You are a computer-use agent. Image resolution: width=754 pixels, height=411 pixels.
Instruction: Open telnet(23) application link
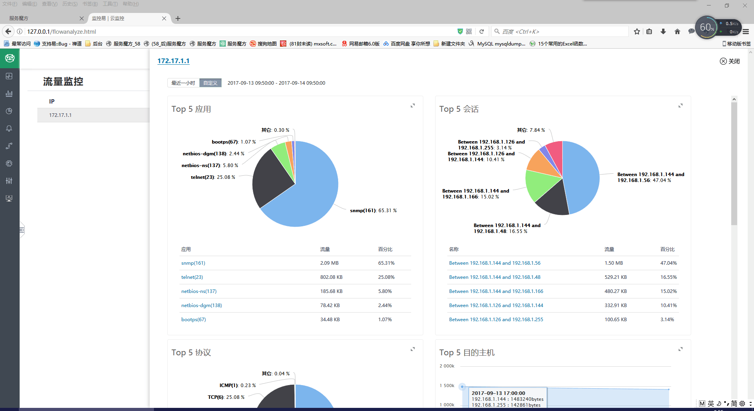coord(192,277)
